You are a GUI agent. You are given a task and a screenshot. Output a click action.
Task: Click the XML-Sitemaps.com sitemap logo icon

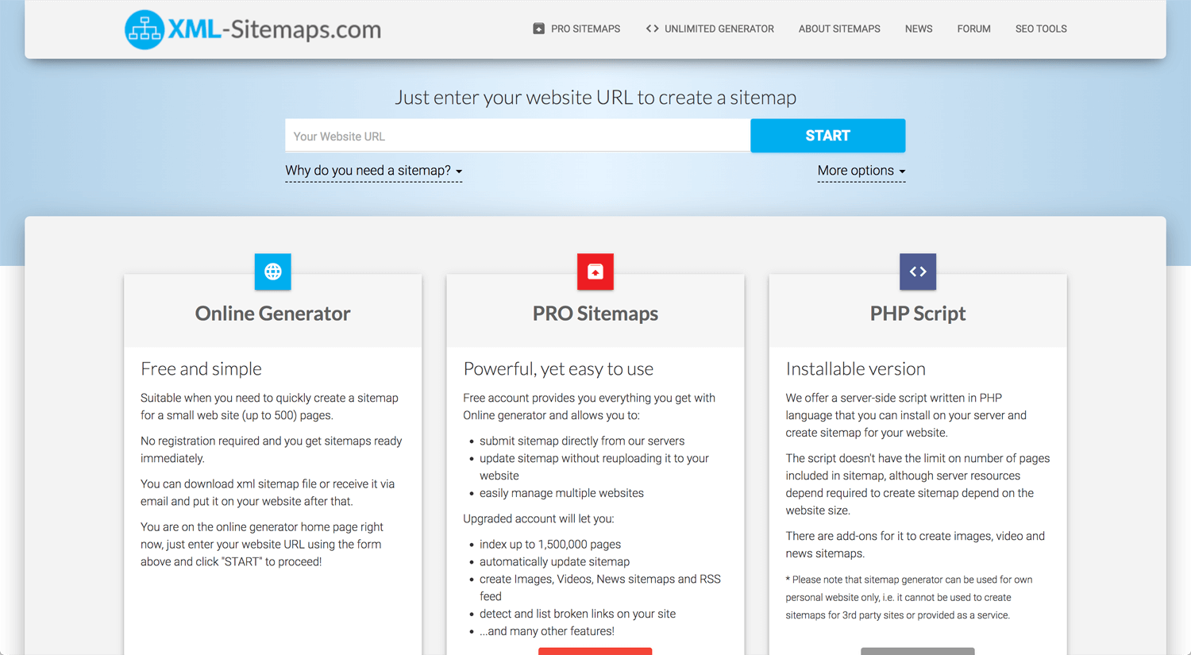coord(145,29)
